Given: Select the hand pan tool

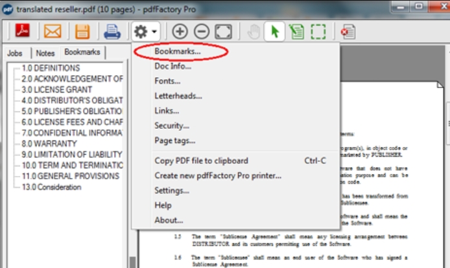Looking at the screenshot, I should (254, 32).
